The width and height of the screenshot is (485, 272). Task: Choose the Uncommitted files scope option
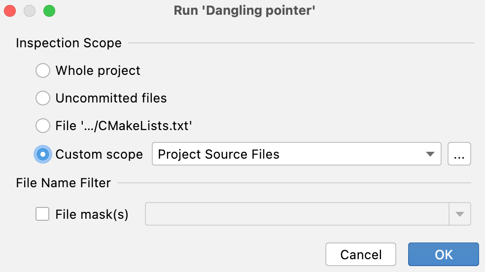pyautogui.click(x=43, y=98)
